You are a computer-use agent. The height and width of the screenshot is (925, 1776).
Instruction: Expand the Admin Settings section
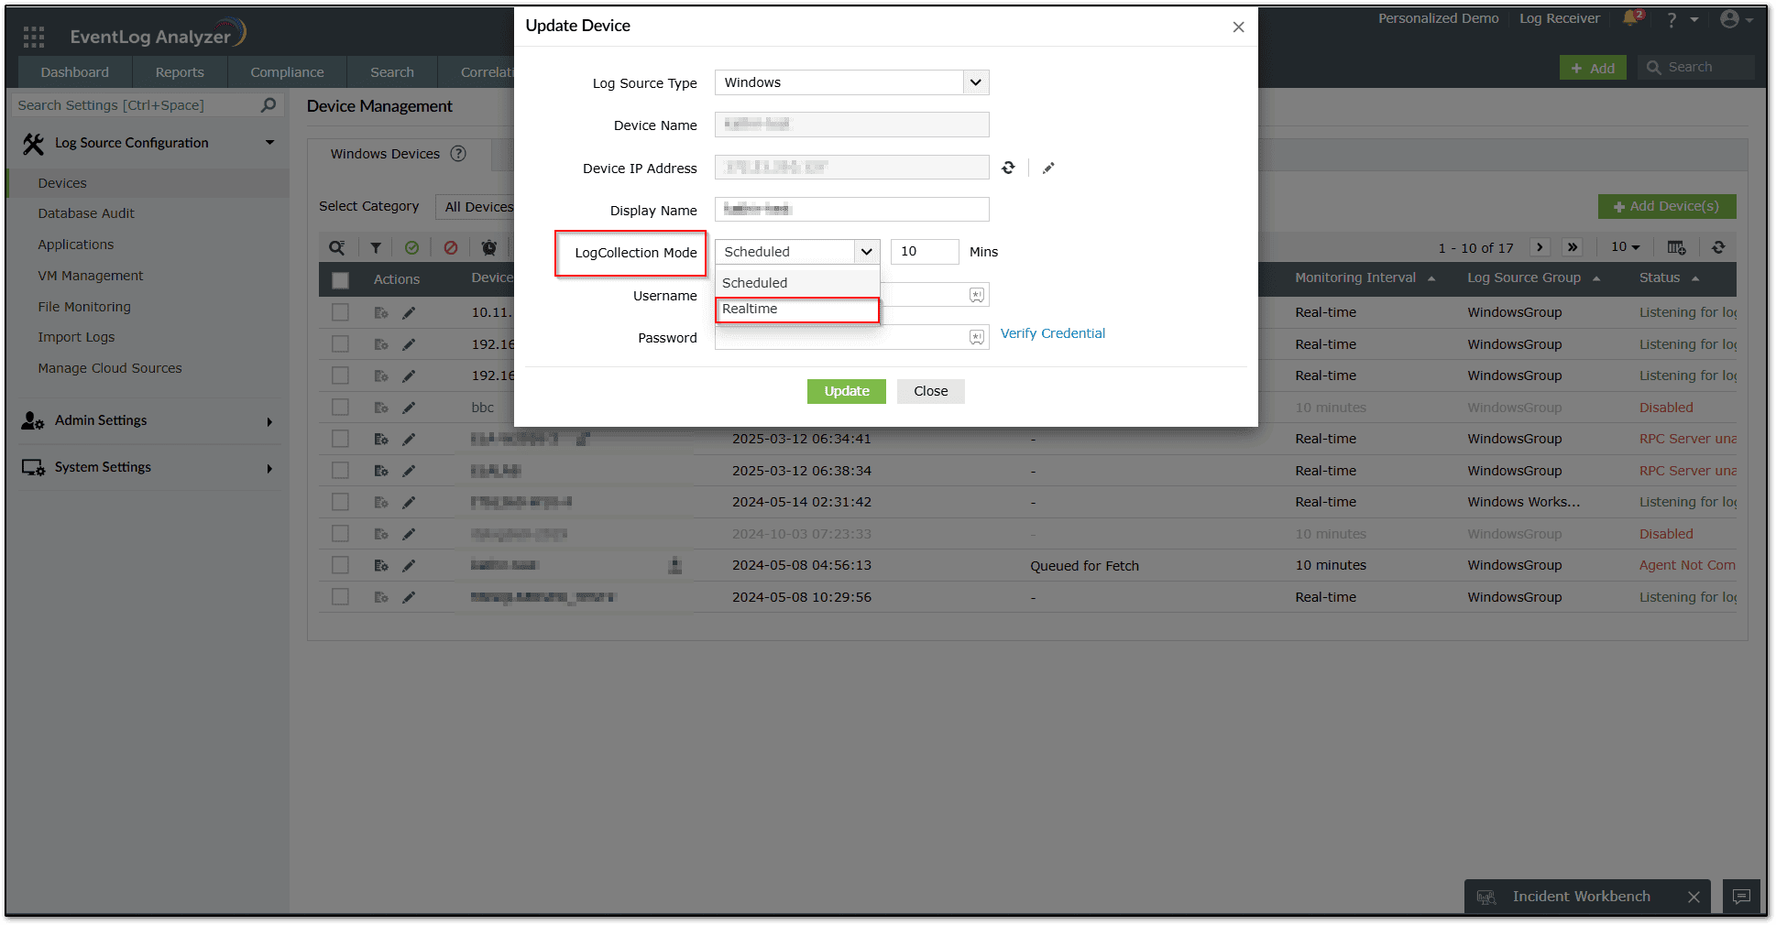pyautogui.click(x=269, y=422)
